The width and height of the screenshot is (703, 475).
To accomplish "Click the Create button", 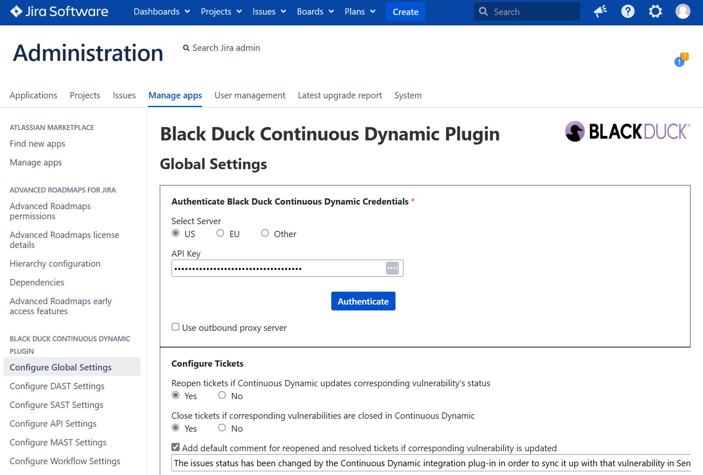I will 406,12.
